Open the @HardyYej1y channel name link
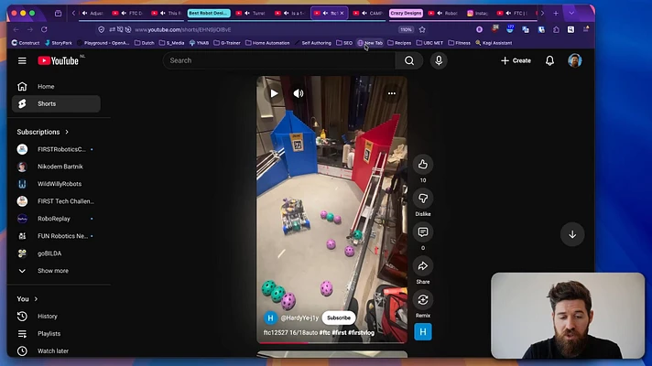The width and height of the screenshot is (652, 366). tap(299, 318)
